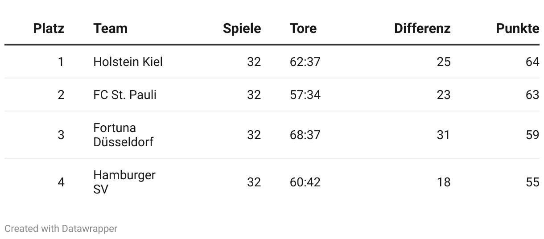Click the Differenz column header
Image resolution: width=544 pixels, height=239 pixels.
(422, 29)
